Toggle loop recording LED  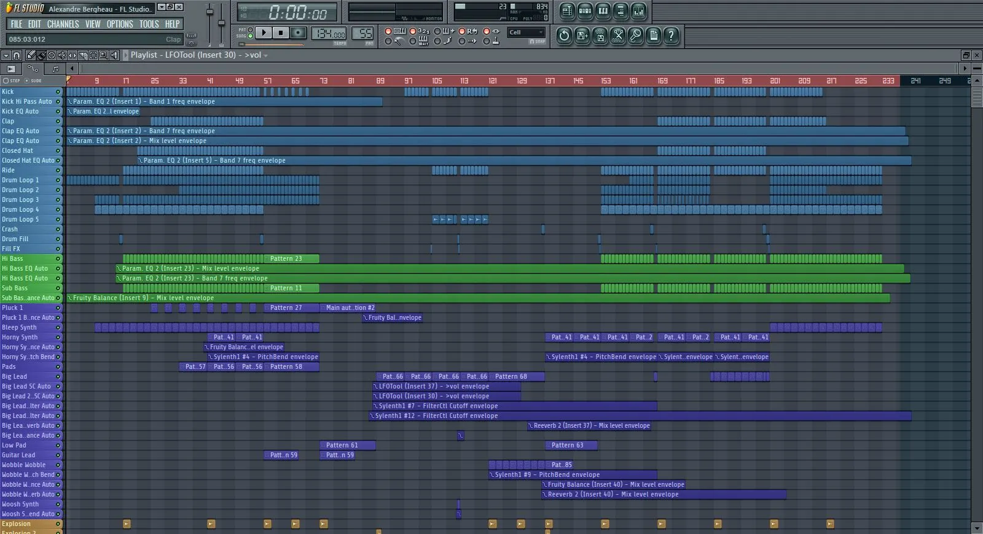click(x=462, y=31)
